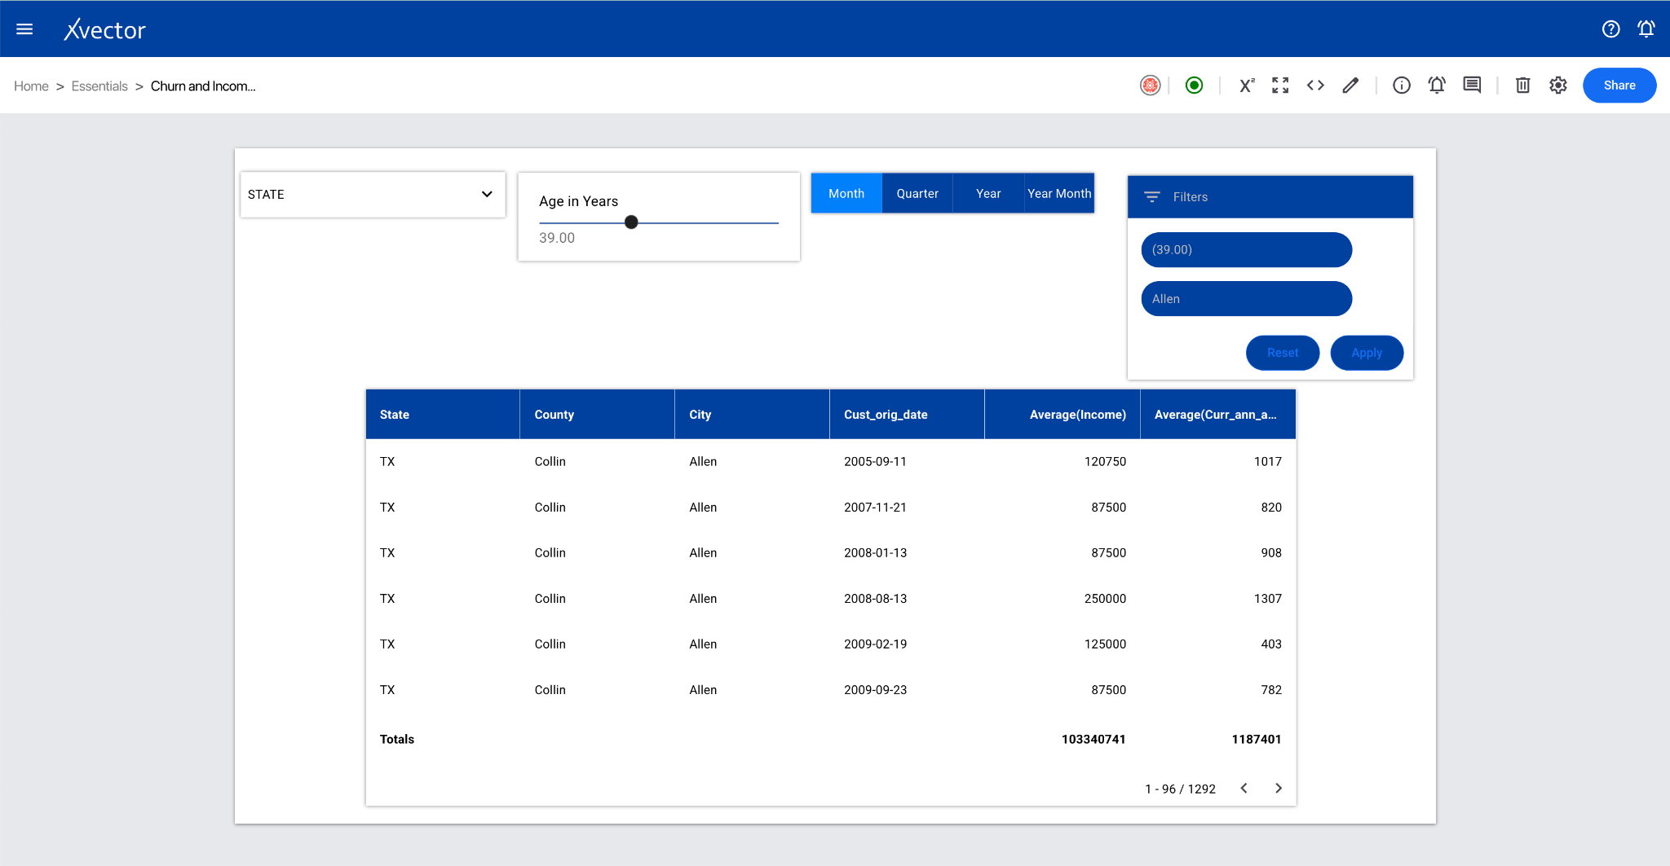The width and height of the screenshot is (1670, 866).
Task: Click the (39.00) filter chip
Action: tap(1246, 250)
